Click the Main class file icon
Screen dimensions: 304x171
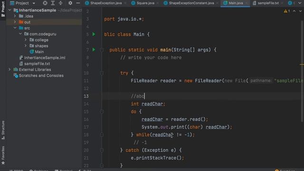pos(32,52)
